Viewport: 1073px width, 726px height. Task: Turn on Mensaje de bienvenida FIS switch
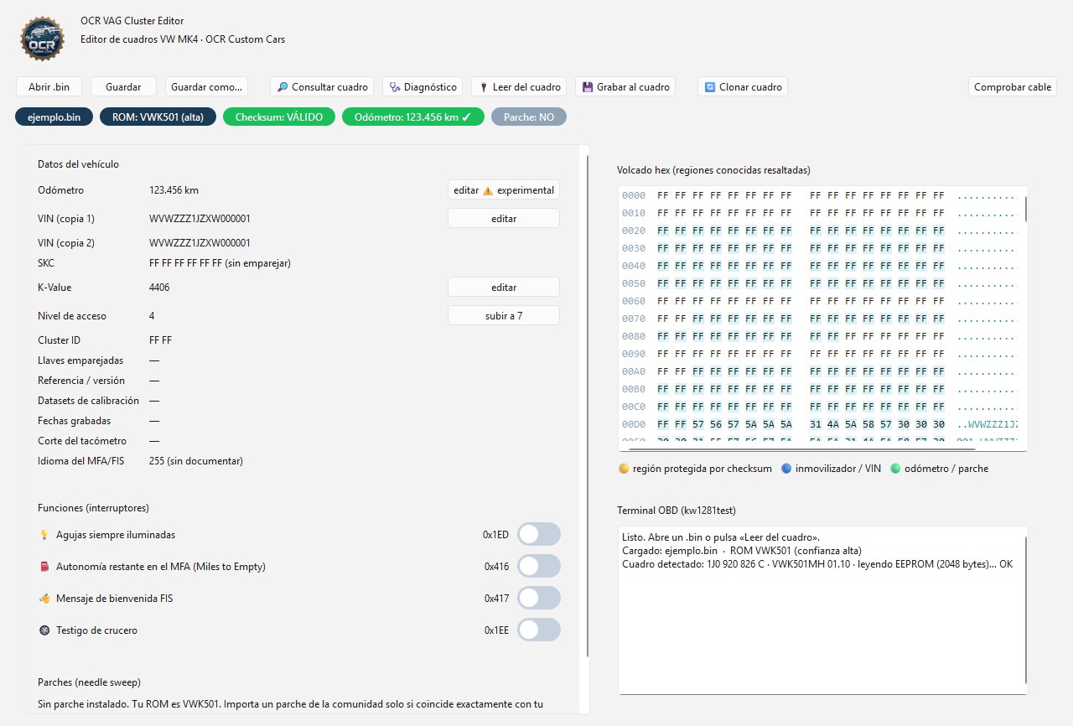(538, 598)
